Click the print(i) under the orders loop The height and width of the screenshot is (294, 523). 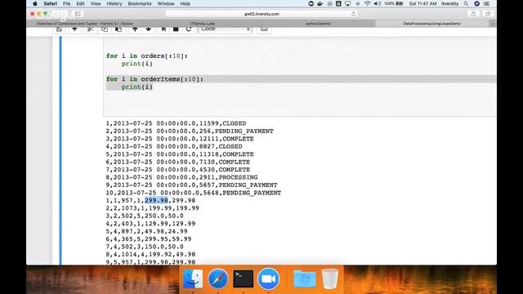point(136,64)
